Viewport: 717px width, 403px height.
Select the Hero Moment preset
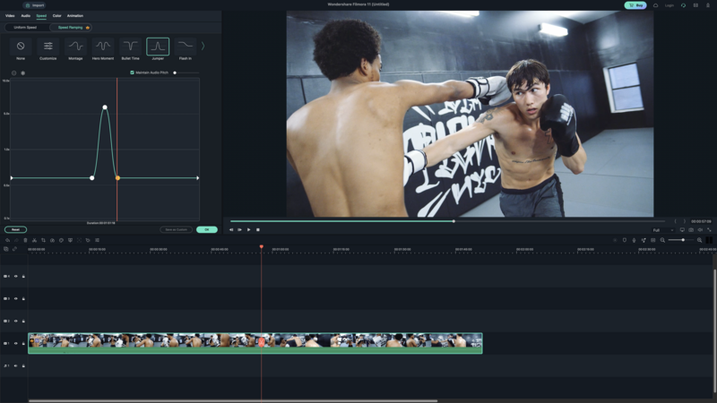(x=103, y=47)
